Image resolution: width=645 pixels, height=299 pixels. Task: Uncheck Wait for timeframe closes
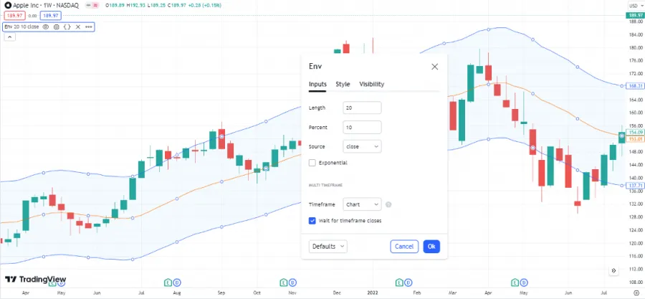(312, 221)
